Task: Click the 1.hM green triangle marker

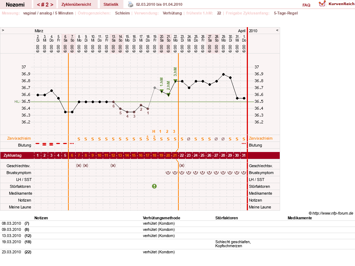Action: tap(162, 91)
